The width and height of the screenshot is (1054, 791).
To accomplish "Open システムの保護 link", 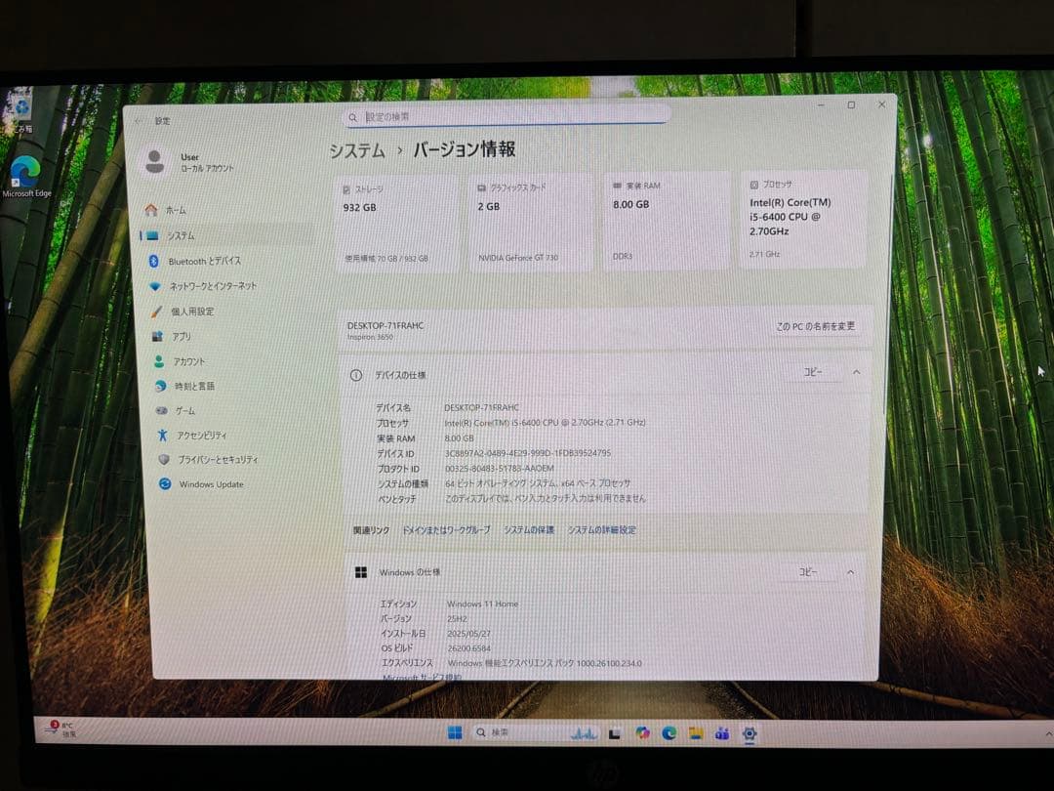I will 529,530.
